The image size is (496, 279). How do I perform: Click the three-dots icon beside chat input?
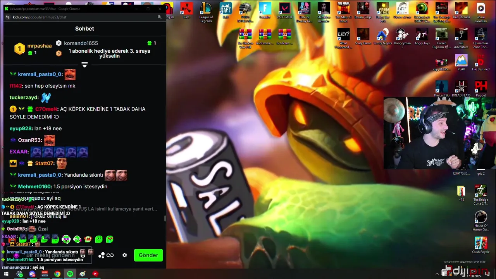click(x=101, y=255)
